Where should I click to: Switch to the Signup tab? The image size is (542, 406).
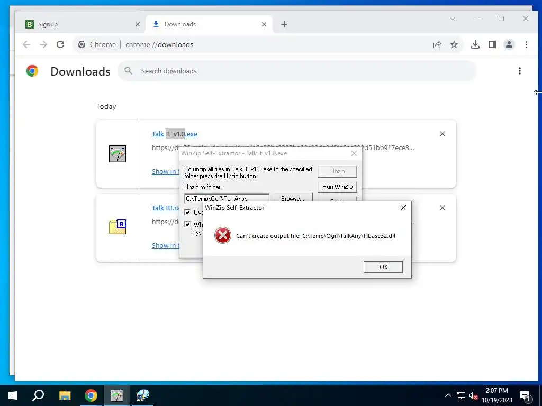click(x=80, y=24)
